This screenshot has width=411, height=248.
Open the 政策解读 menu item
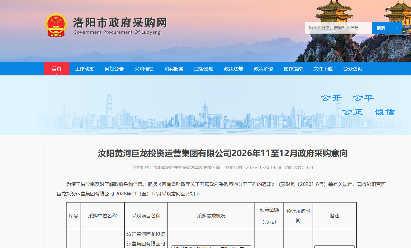(263, 69)
